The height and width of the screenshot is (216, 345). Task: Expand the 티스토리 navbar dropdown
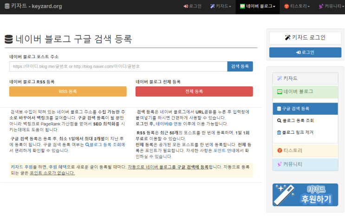pos(297,6)
